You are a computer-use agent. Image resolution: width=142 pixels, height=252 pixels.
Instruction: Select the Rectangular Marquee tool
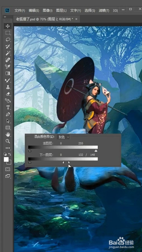(x=8, y=33)
